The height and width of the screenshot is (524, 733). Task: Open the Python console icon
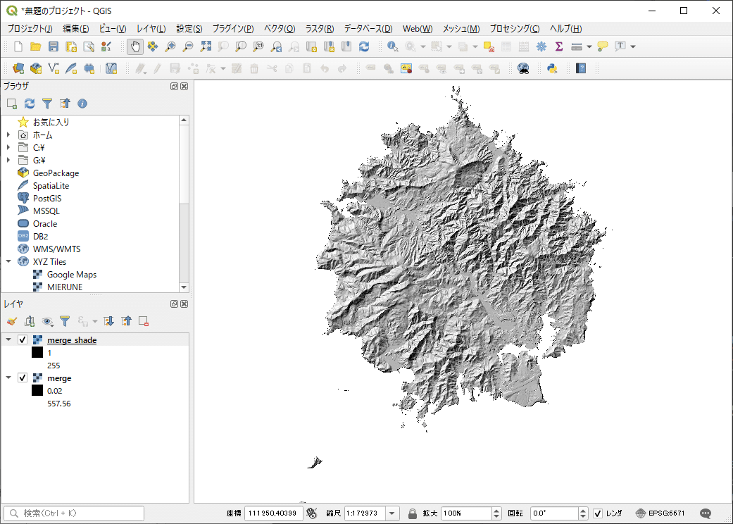click(552, 68)
